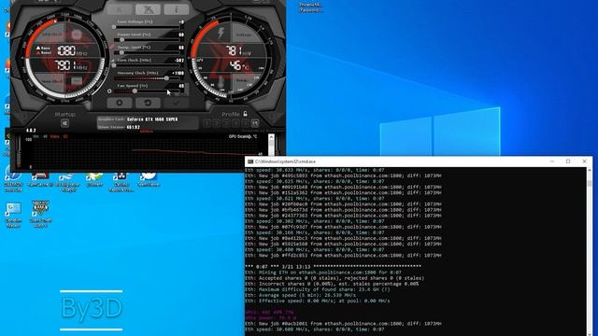Open Afterburner settings with the gear button
Screen dimensions: 598x336
pyautogui.click(x=120, y=103)
